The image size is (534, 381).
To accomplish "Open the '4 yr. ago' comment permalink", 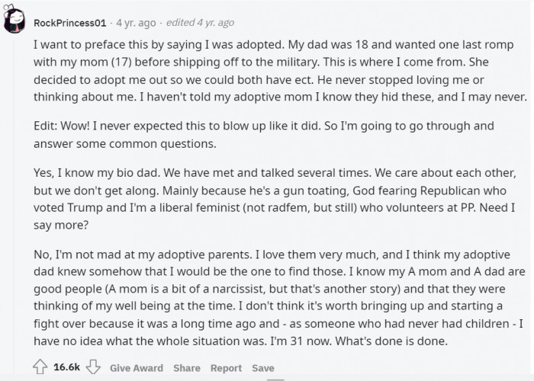I will 136,23.
